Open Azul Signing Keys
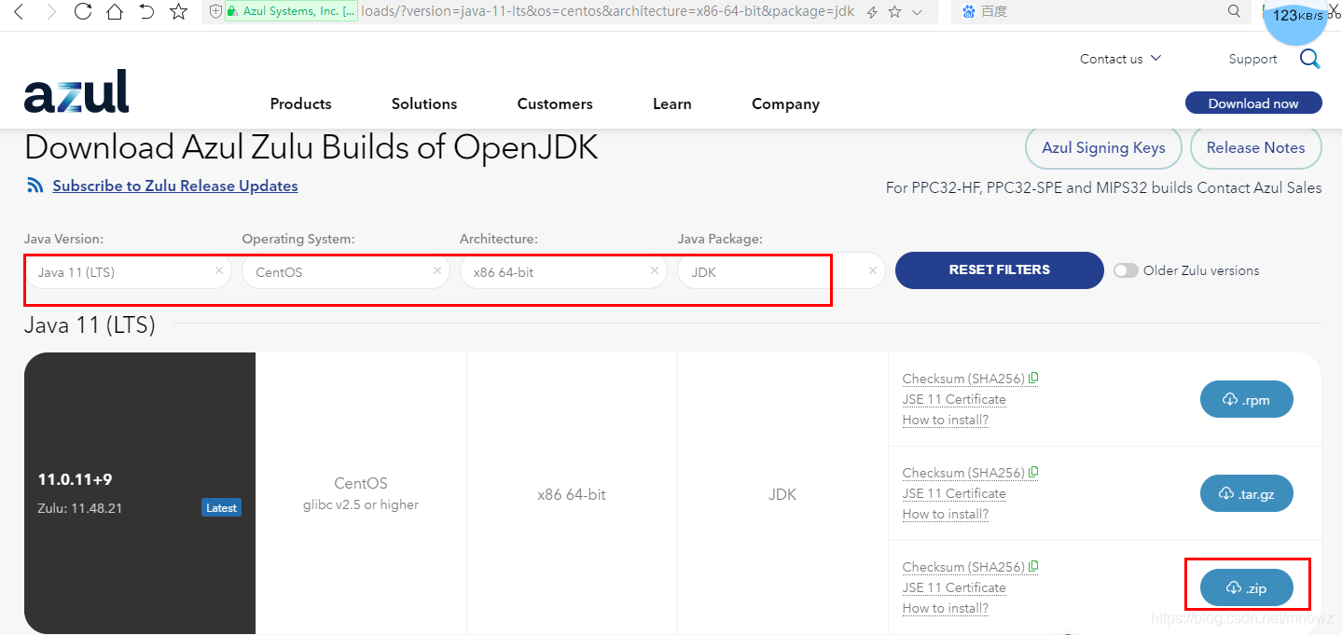 tap(1103, 147)
